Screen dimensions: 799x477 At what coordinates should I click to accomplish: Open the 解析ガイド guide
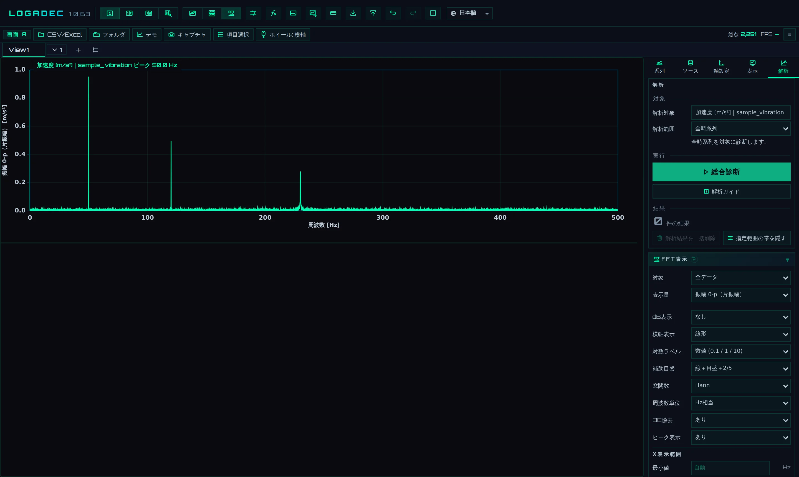(721, 192)
